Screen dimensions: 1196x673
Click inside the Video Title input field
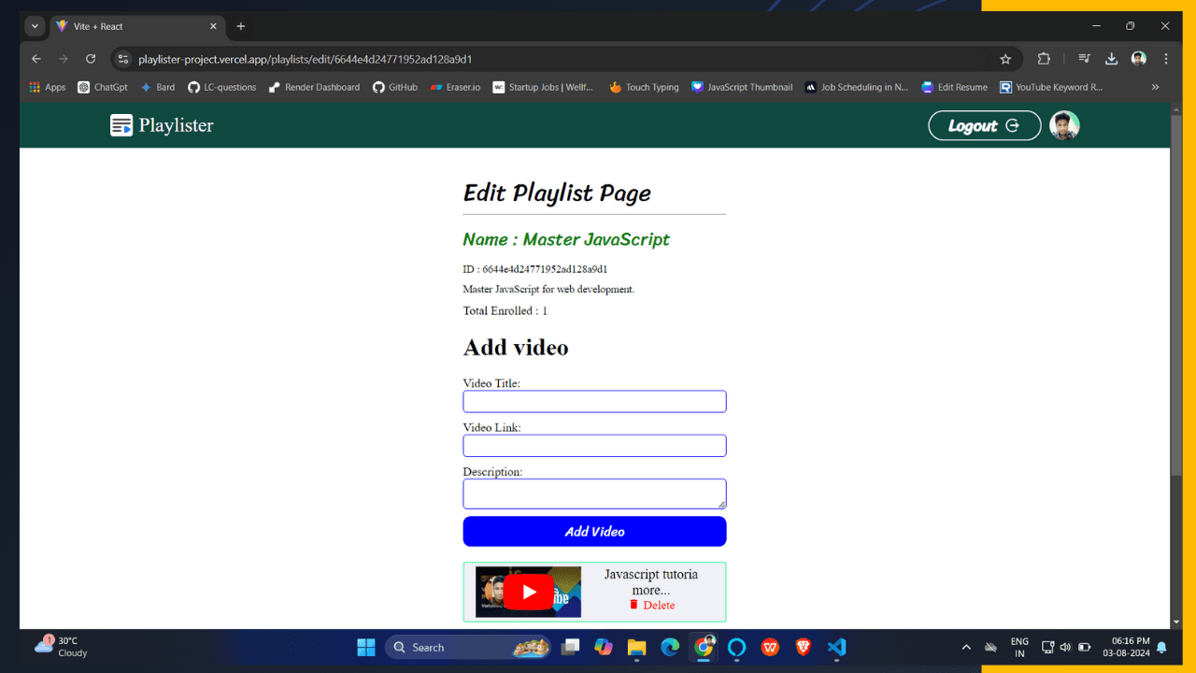[594, 401]
